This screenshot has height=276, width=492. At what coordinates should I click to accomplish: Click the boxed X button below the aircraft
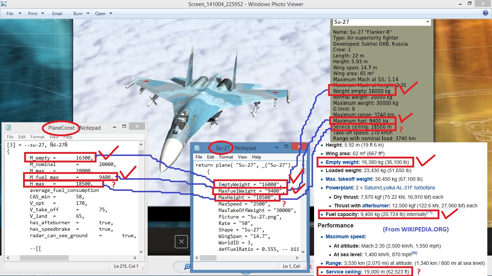click(x=181, y=242)
